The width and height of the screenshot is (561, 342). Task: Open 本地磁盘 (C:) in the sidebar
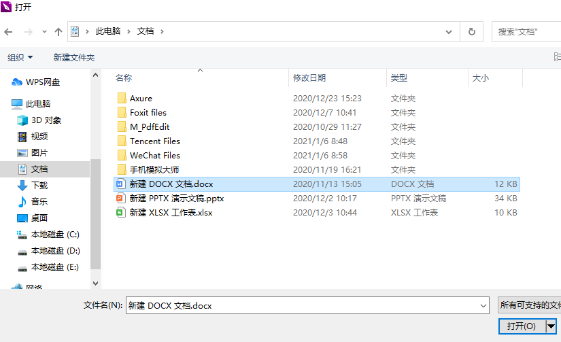click(48, 235)
